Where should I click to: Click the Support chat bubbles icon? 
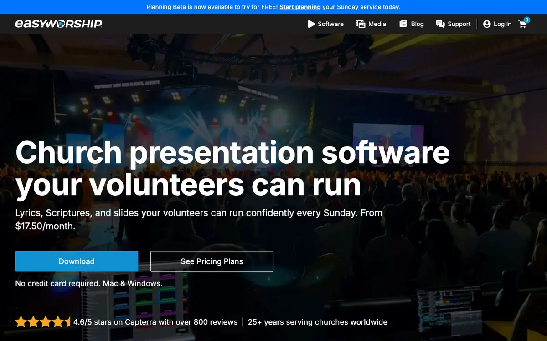click(x=440, y=24)
